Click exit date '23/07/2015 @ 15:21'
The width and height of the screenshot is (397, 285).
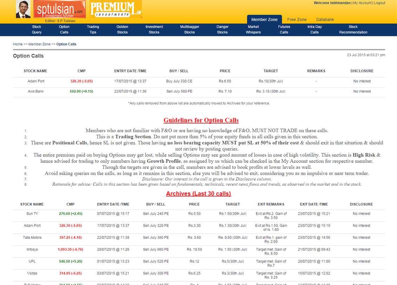[314, 214]
